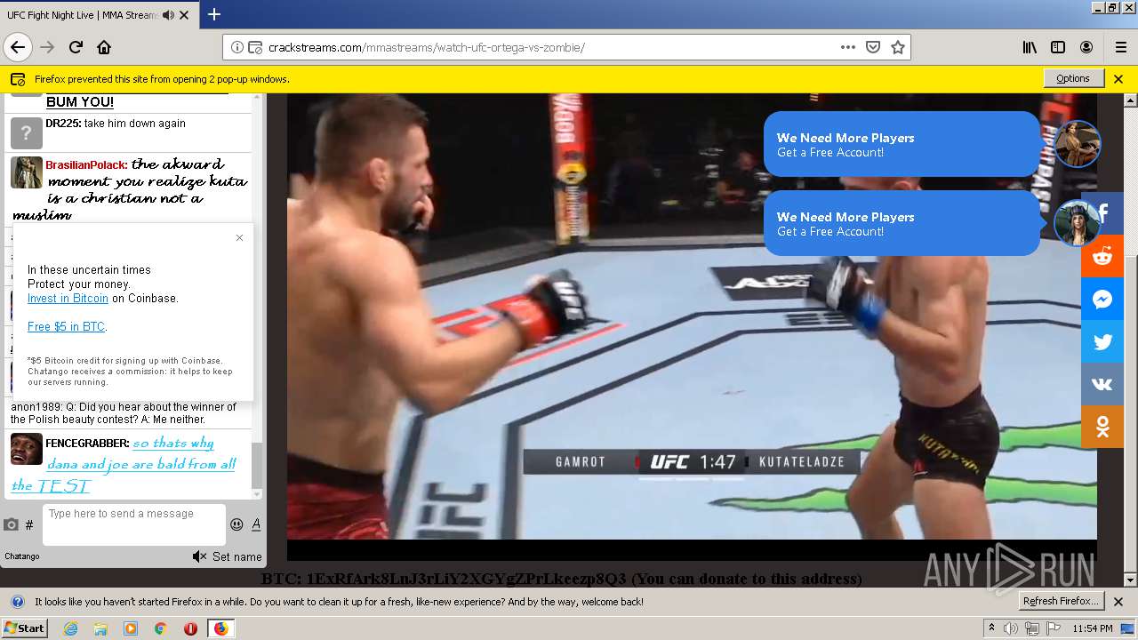Open the Firefox home page icon
The height and width of the screenshot is (640, 1138).
point(104,47)
